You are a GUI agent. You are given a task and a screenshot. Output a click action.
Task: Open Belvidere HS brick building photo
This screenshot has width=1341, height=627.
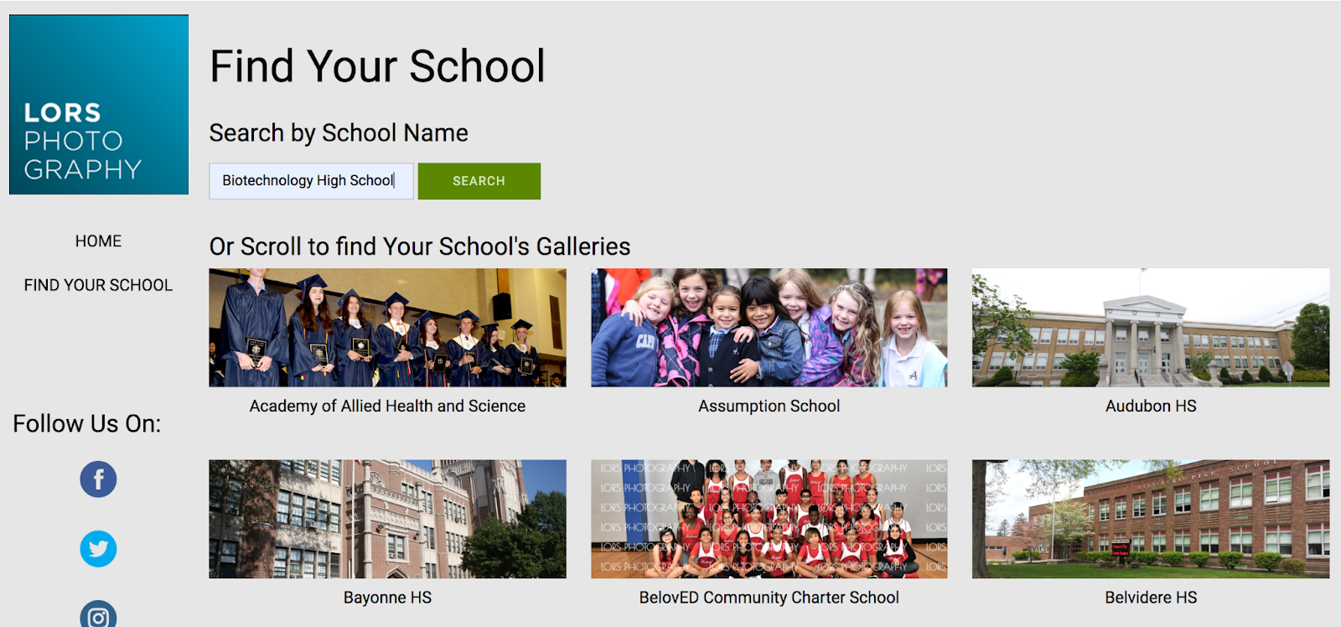(1151, 519)
